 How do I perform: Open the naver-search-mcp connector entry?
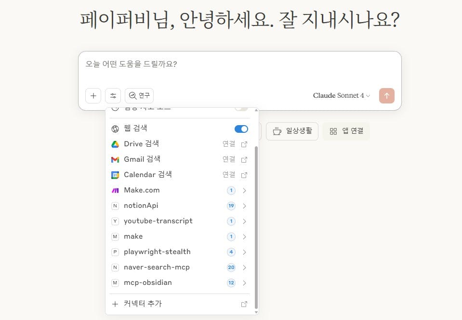[179, 267]
